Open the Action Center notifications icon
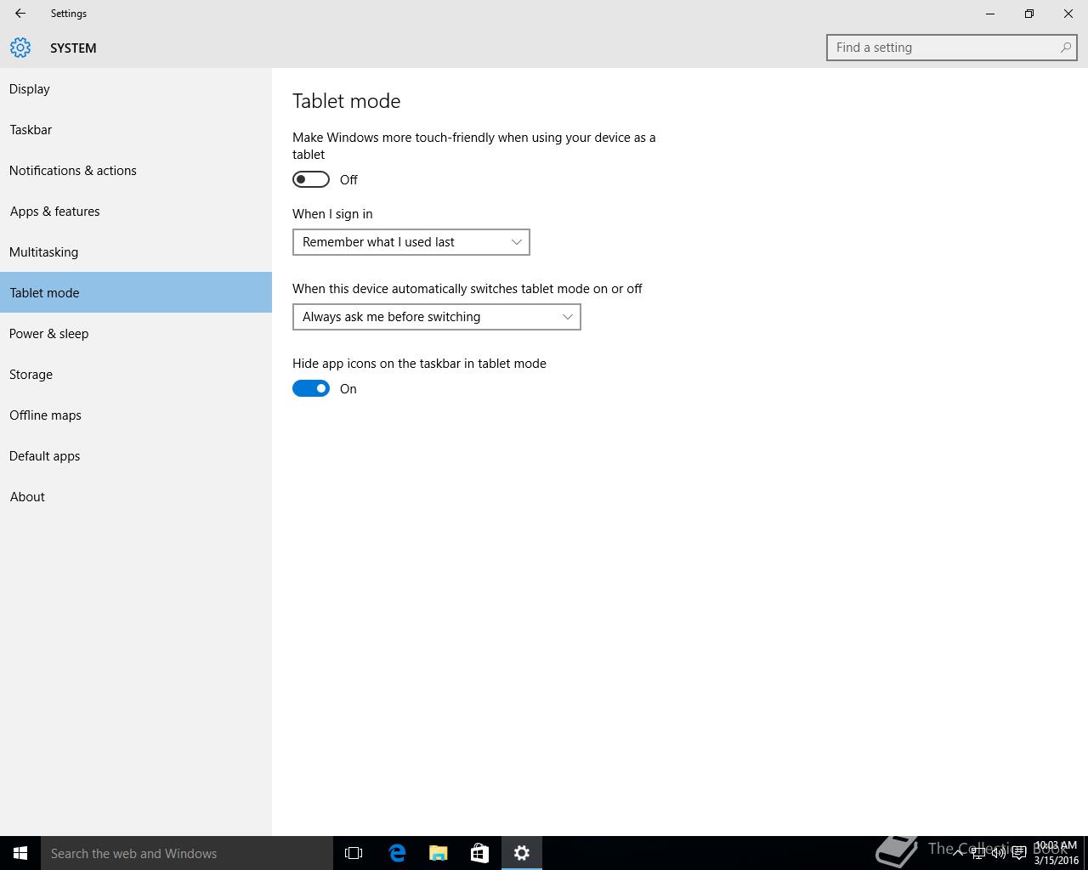The height and width of the screenshot is (870, 1088). coord(1018,853)
